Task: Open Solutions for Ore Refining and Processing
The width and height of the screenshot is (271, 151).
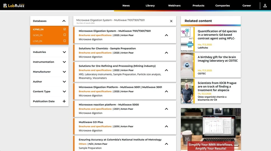Action: coord(117,66)
